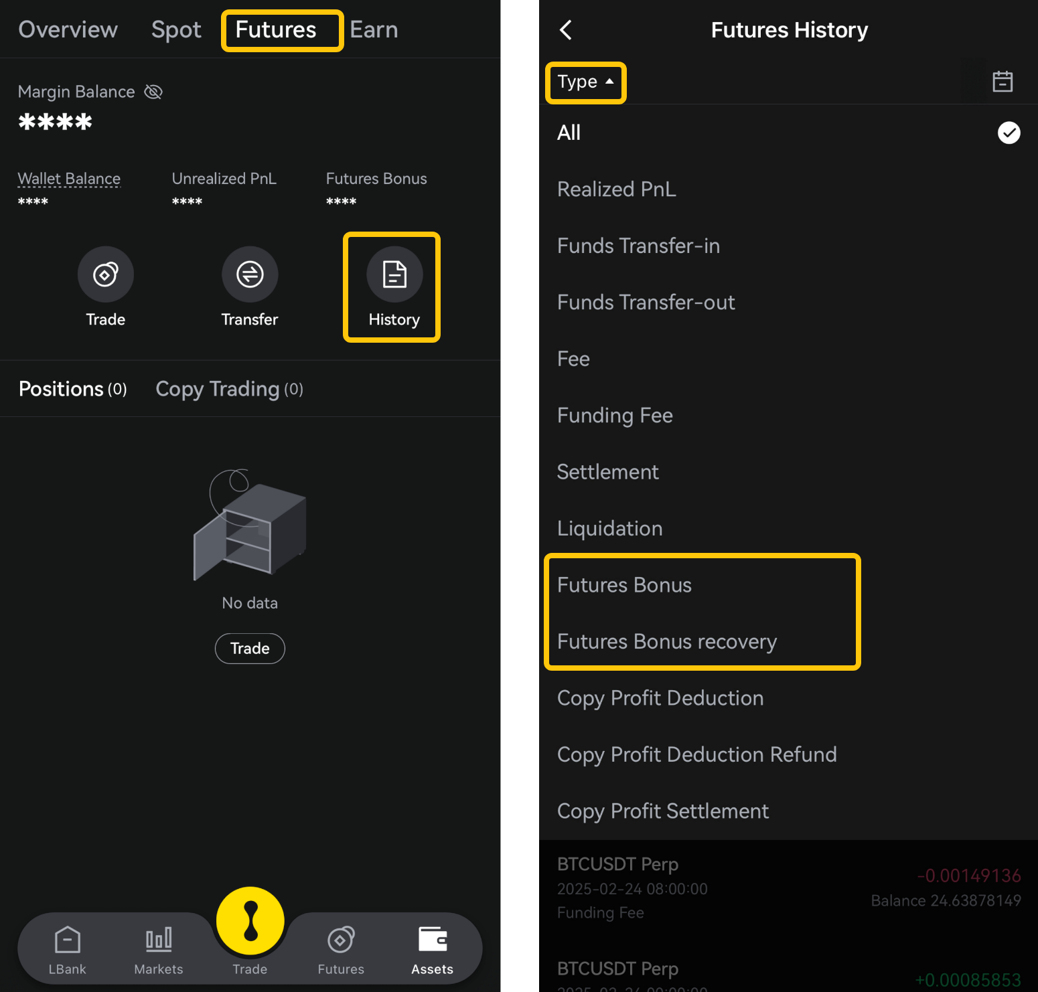Collapse the Type dropdown filter
The height and width of the screenshot is (992, 1038).
click(585, 82)
